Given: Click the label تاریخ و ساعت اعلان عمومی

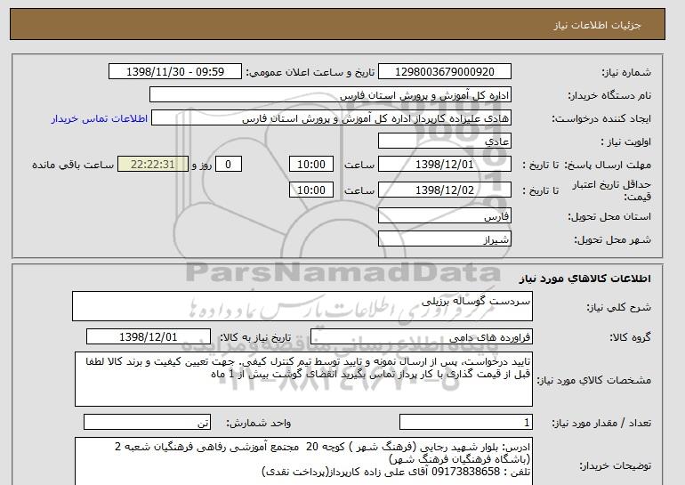Looking at the screenshot, I should (x=310, y=72).
